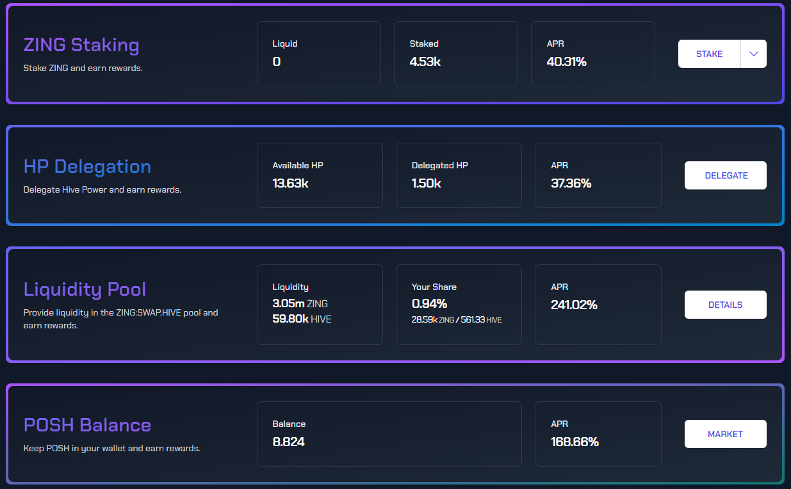The width and height of the screenshot is (791, 489).
Task: Click the HP Delegation APR 37.36%
Action: 571,183
